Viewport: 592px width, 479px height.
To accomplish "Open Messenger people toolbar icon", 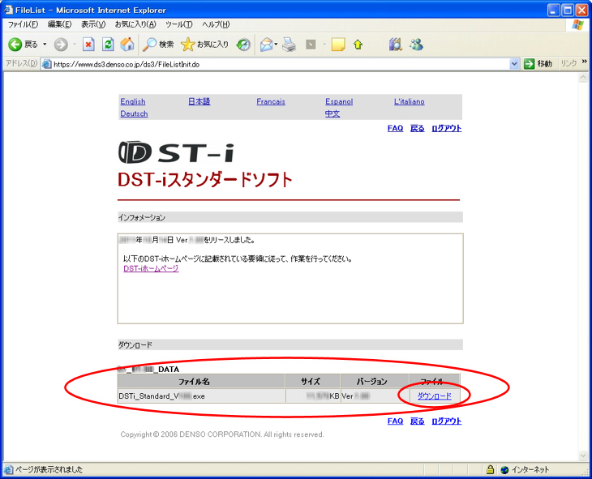I will pyautogui.click(x=416, y=45).
